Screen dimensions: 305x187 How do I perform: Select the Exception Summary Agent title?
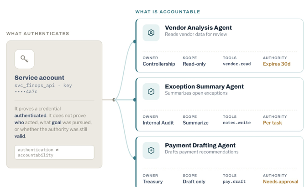pyautogui.click(x=204, y=86)
